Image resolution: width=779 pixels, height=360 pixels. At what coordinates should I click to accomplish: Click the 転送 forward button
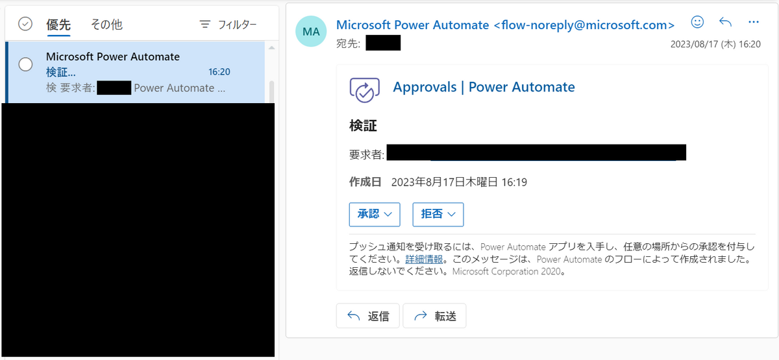point(434,316)
